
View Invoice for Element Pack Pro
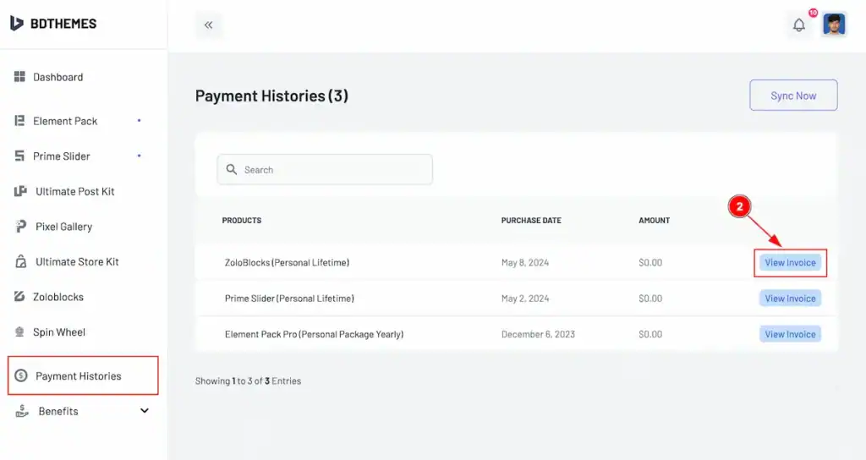coord(790,334)
